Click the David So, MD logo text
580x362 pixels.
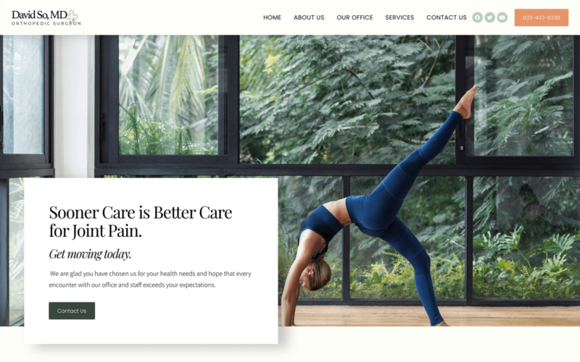point(39,14)
